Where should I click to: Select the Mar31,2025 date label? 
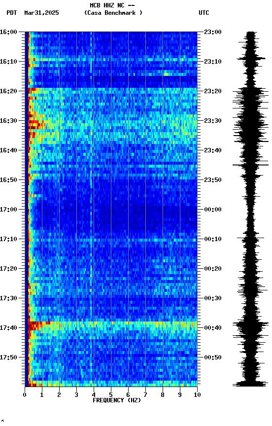(41, 13)
